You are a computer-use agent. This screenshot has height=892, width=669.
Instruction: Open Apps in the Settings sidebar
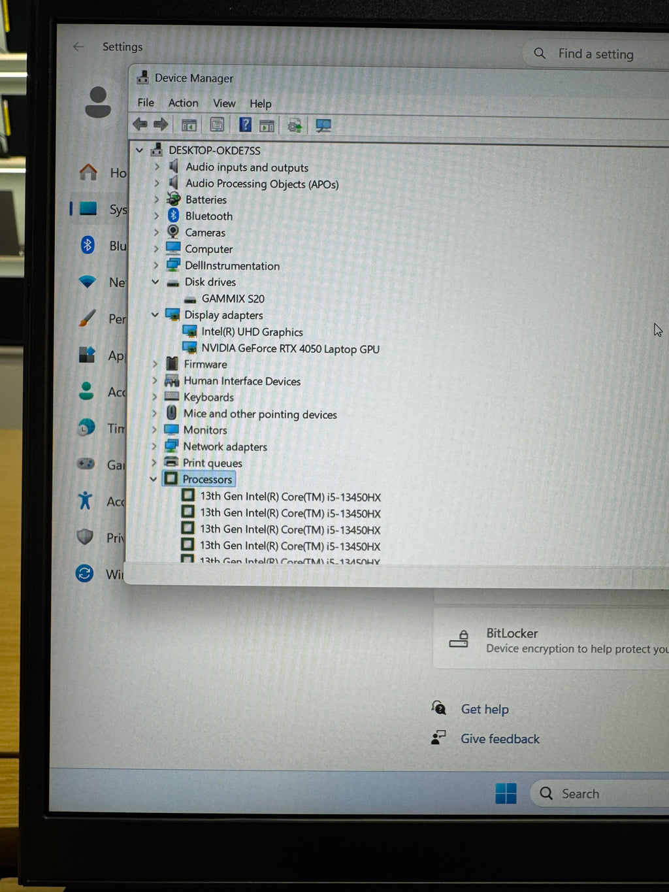click(102, 355)
